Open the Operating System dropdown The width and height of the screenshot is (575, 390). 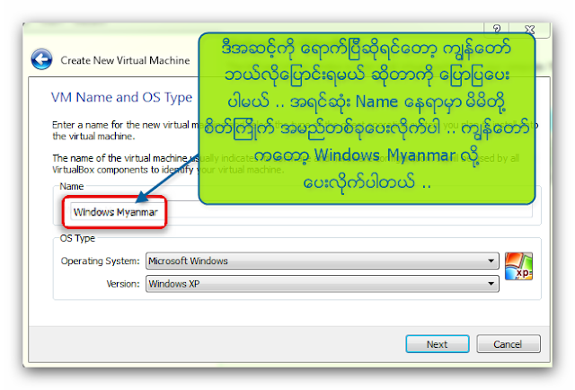tap(323, 261)
